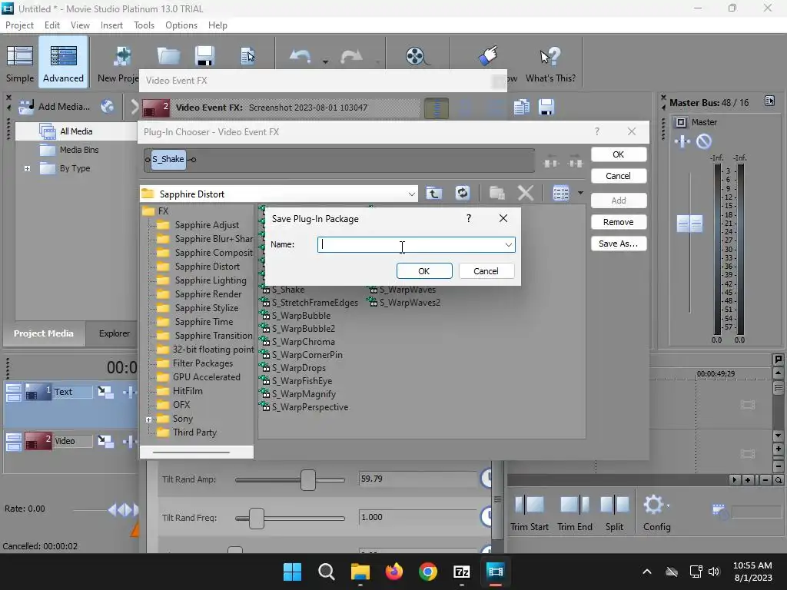This screenshot has width=787, height=590.
Task: Open the Project menu
Action: [19, 25]
